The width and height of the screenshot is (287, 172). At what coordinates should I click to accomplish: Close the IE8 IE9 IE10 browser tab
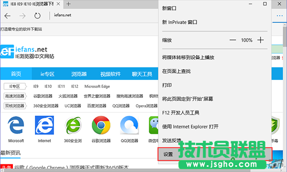tap(58, 4)
